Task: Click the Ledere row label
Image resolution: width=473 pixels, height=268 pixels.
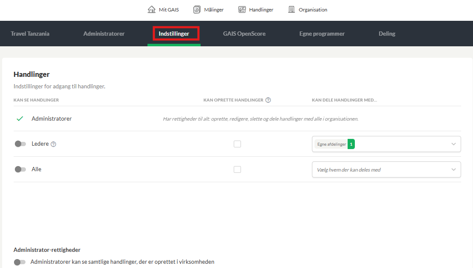Action: pyautogui.click(x=40, y=144)
